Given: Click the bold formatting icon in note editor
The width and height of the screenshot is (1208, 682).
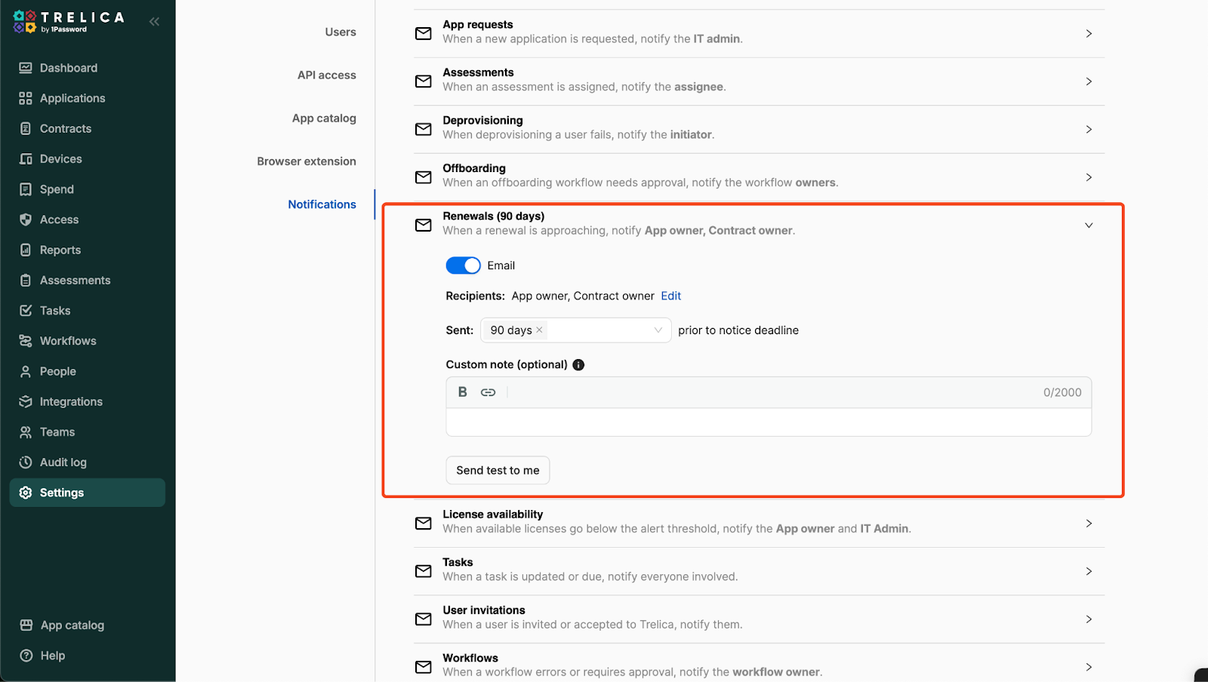Looking at the screenshot, I should pos(462,392).
